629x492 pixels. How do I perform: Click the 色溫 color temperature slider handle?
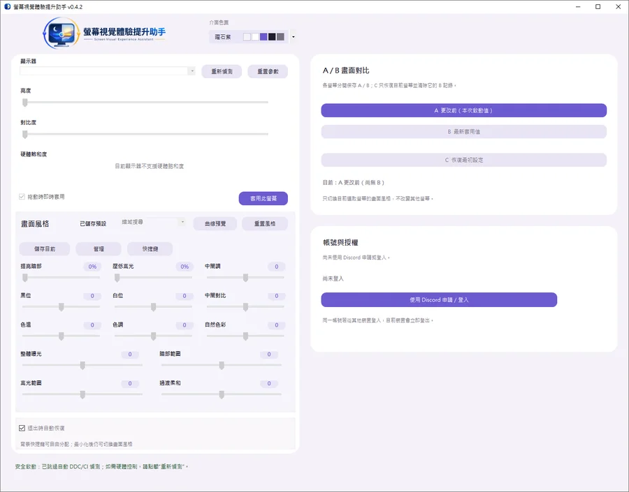click(62, 336)
